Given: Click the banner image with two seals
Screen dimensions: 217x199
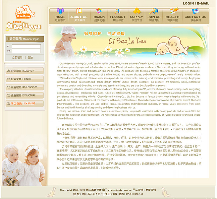Looking at the screenshot, I should pyautogui.click(x=129, y=43).
